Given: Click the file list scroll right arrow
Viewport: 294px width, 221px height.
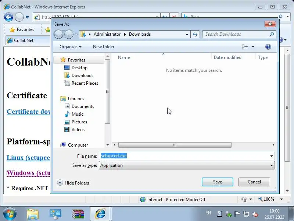Looking at the screenshot, I should click(x=273, y=145).
